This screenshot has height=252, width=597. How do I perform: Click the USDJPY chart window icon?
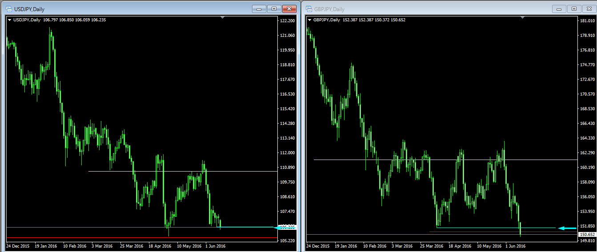point(8,9)
